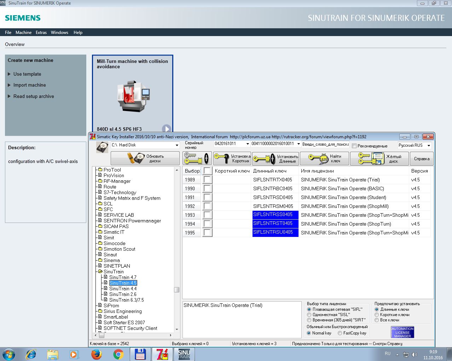Check the box for row 1989 Trial license
The image size is (452, 361).
[207, 180]
